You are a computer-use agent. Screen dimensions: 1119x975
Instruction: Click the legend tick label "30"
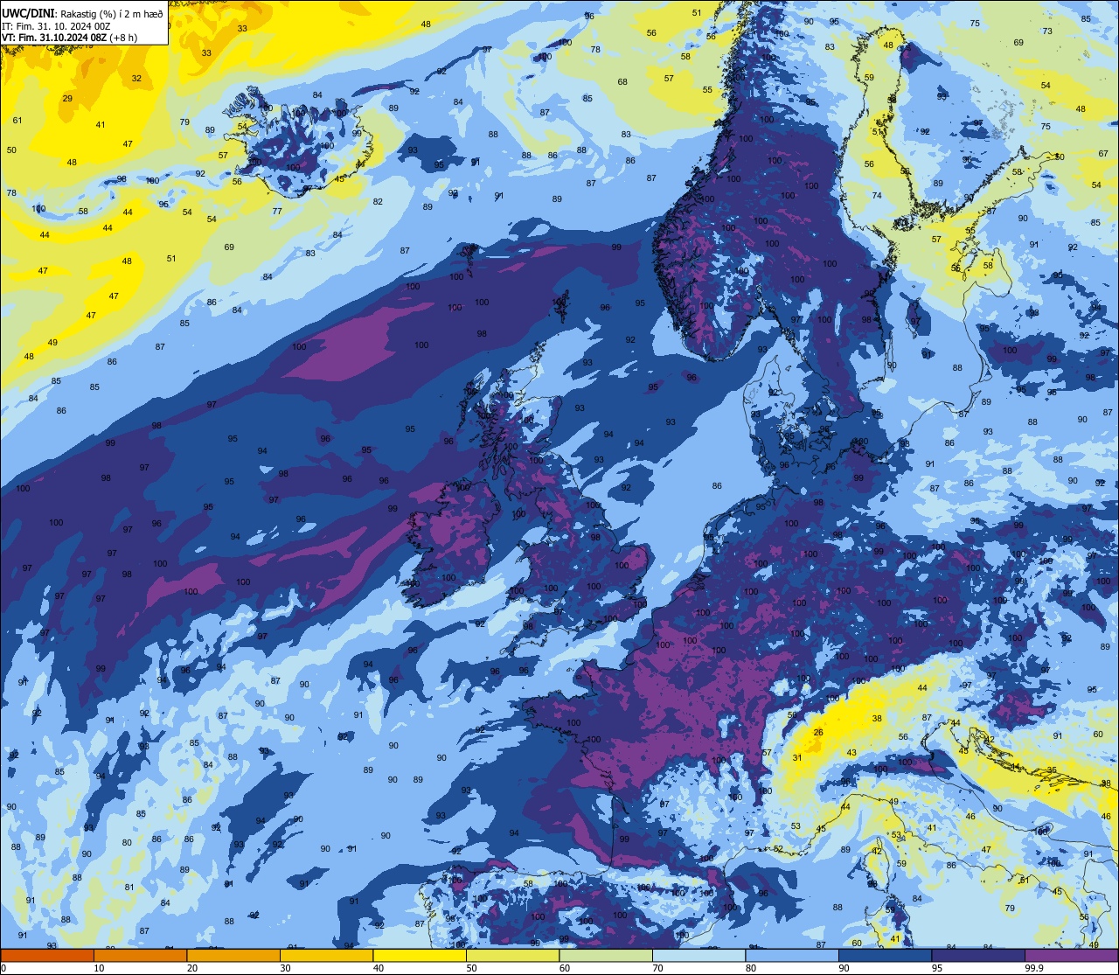[285, 968]
